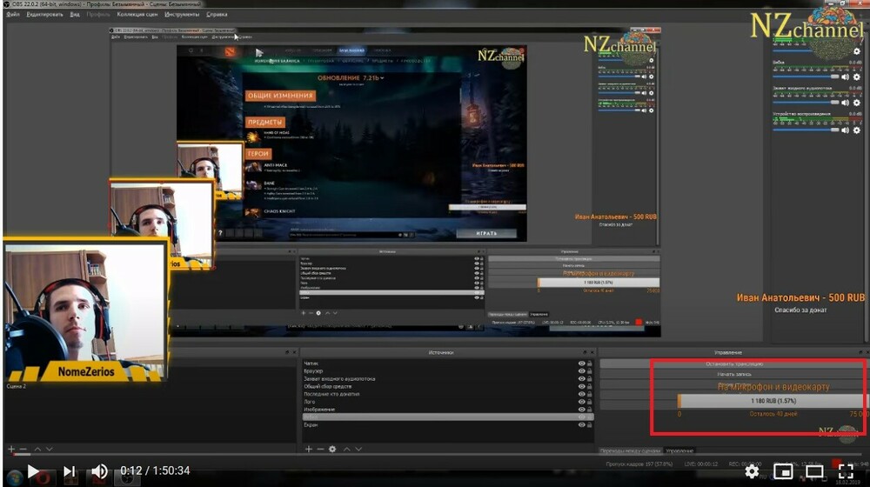Switch video to miniplayer mode
870x487 pixels.
tap(783, 471)
